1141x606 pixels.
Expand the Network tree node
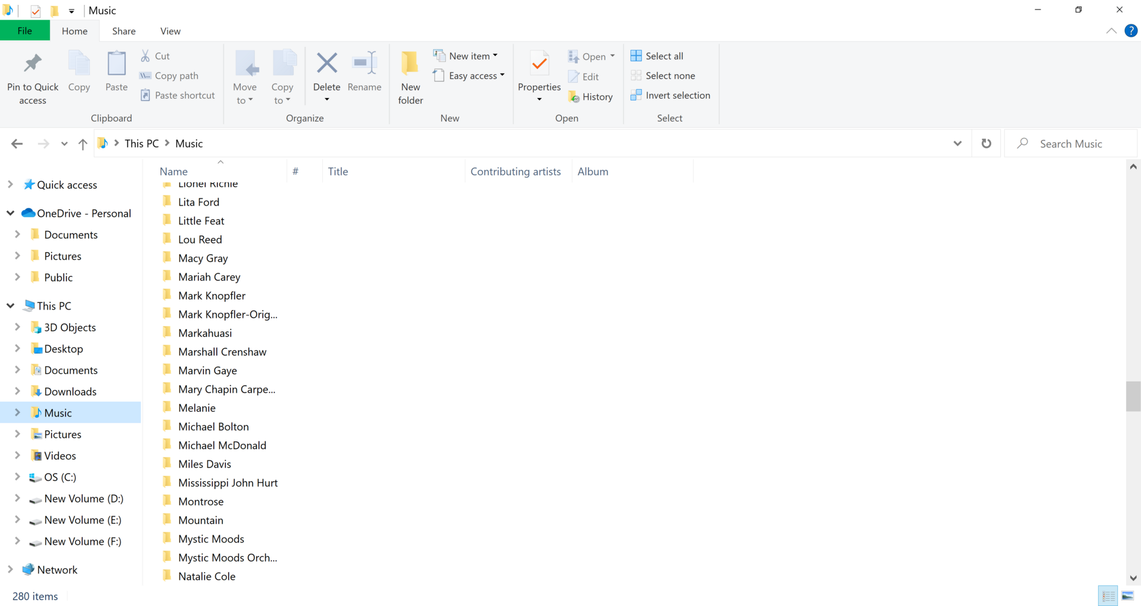(x=10, y=570)
